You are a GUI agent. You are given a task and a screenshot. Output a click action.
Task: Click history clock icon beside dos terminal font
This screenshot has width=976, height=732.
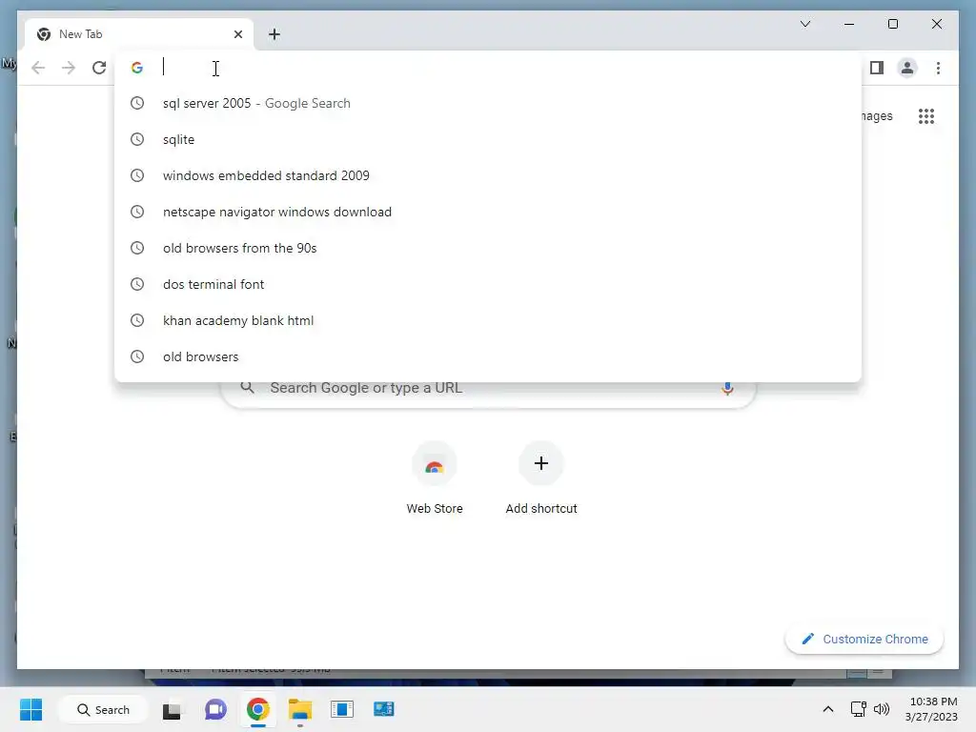pos(137,284)
